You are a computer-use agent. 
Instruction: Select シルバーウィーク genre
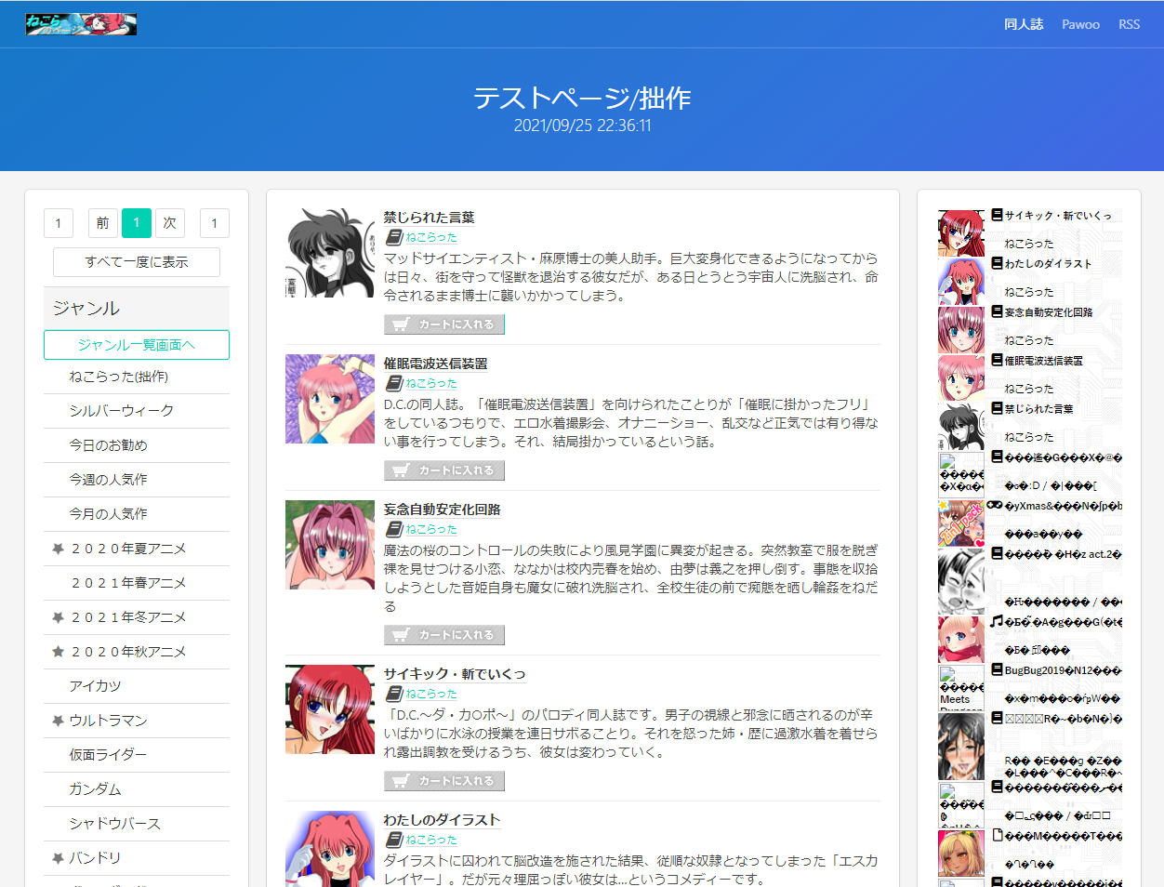coord(121,411)
